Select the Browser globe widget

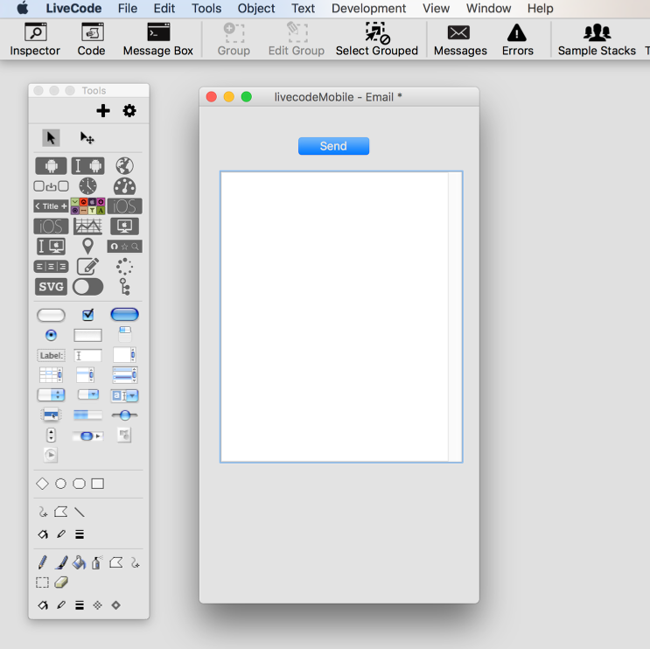point(124,166)
